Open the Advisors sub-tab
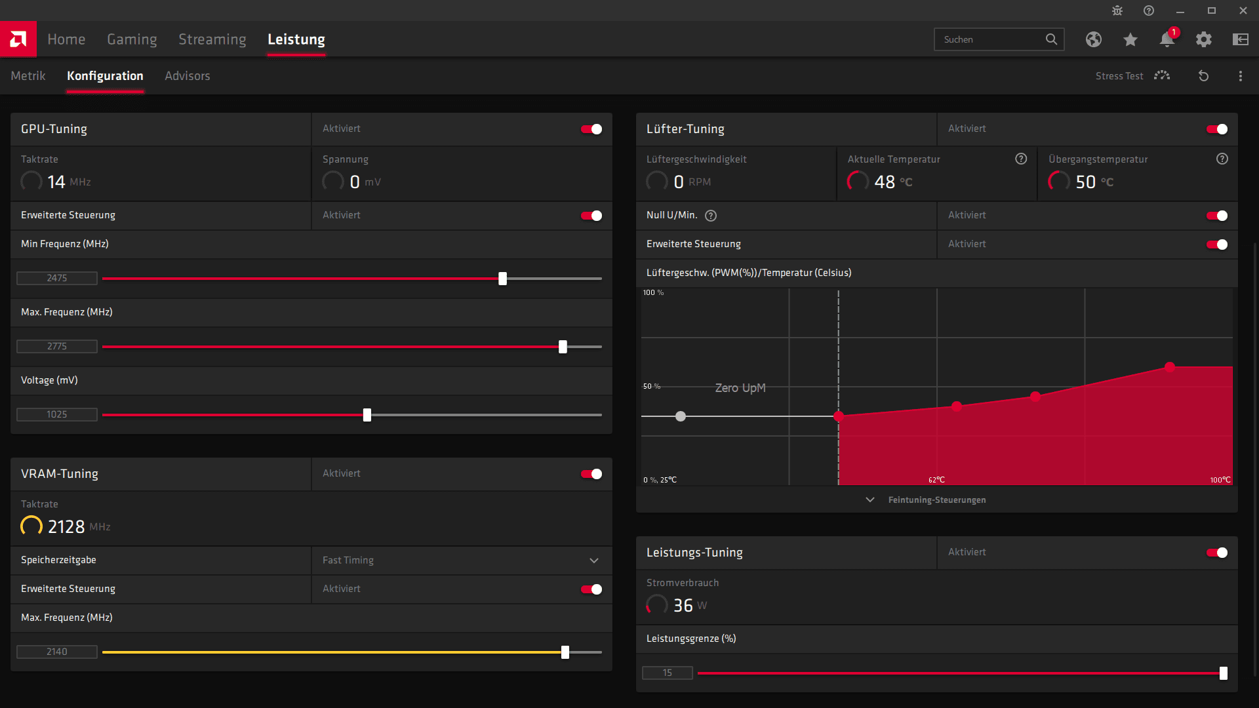 [x=187, y=76]
